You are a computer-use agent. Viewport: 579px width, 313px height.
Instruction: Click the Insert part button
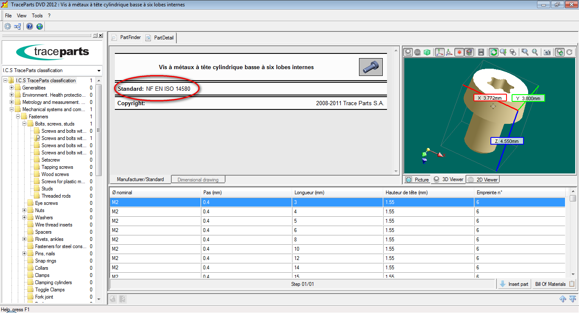click(514, 284)
